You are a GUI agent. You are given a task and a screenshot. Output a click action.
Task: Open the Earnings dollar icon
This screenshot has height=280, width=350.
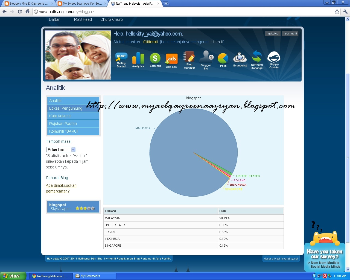[x=155, y=60]
